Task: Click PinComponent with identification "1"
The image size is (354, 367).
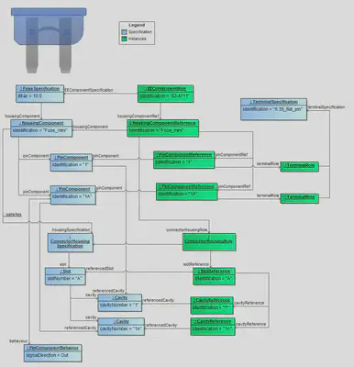Action: [x=72, y=162]
